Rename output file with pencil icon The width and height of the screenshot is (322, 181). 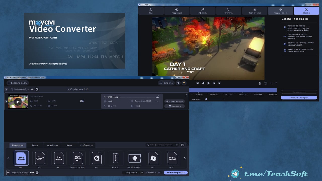[x=158, y=96]
